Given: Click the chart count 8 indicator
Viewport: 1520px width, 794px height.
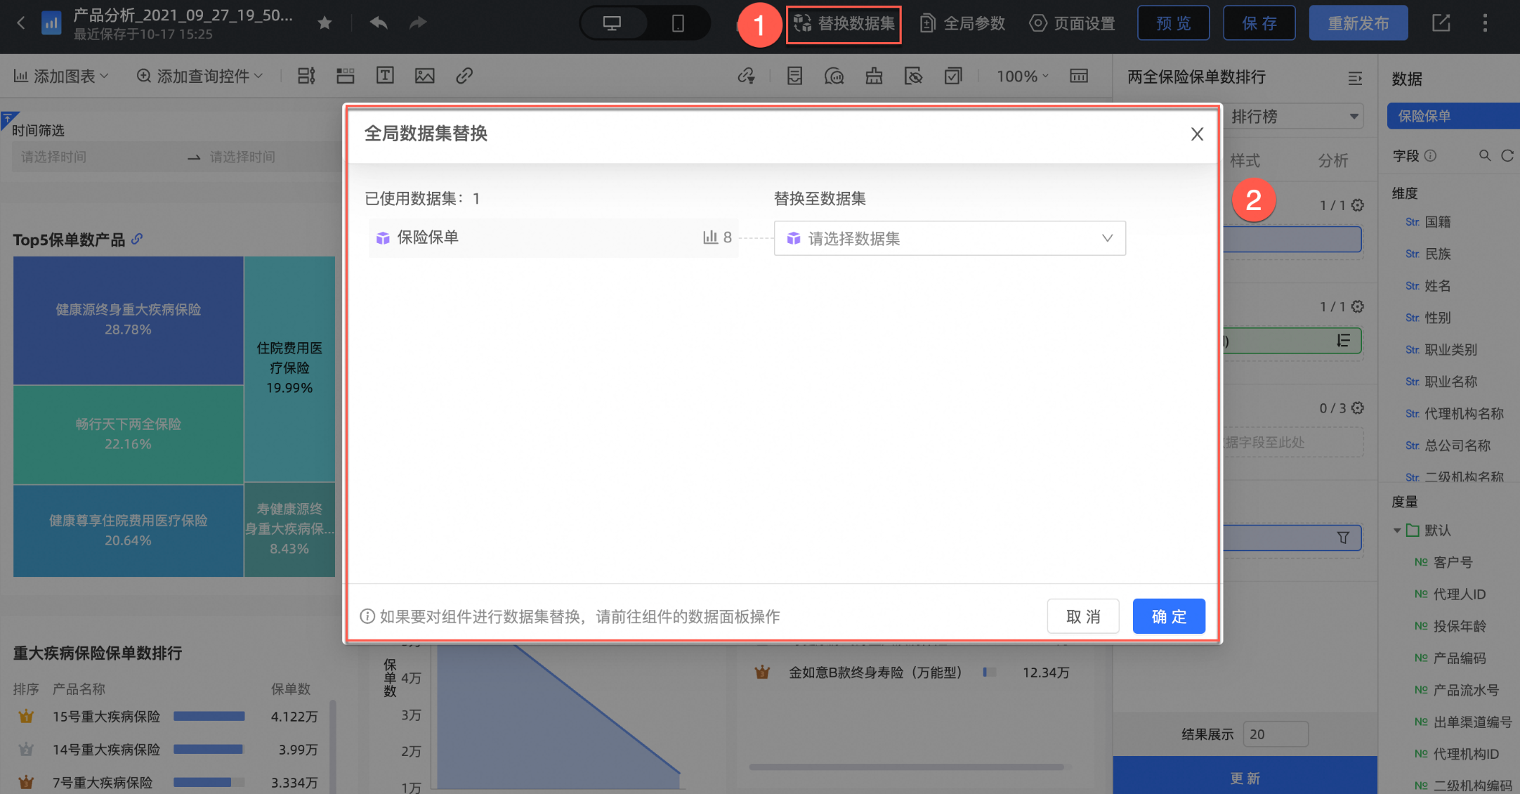Looking at the screenshot, I should pos(718,237).
